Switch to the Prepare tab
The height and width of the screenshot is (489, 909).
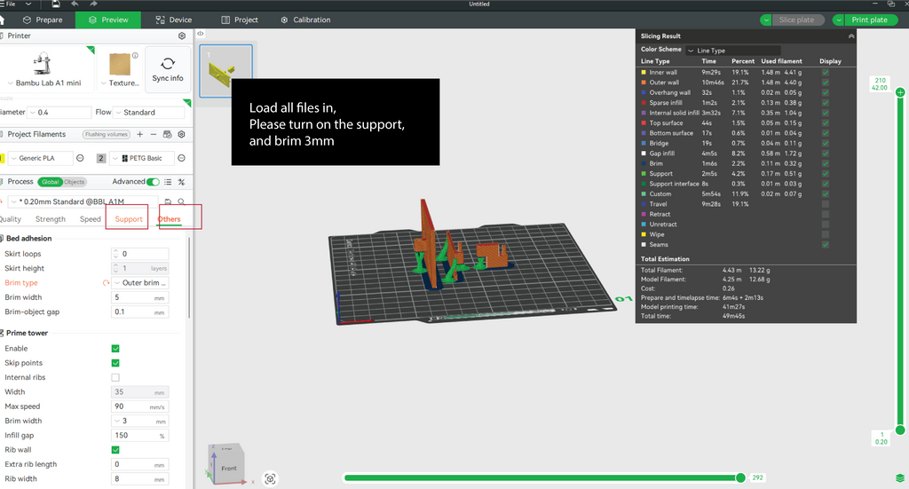tap(42, 20)
